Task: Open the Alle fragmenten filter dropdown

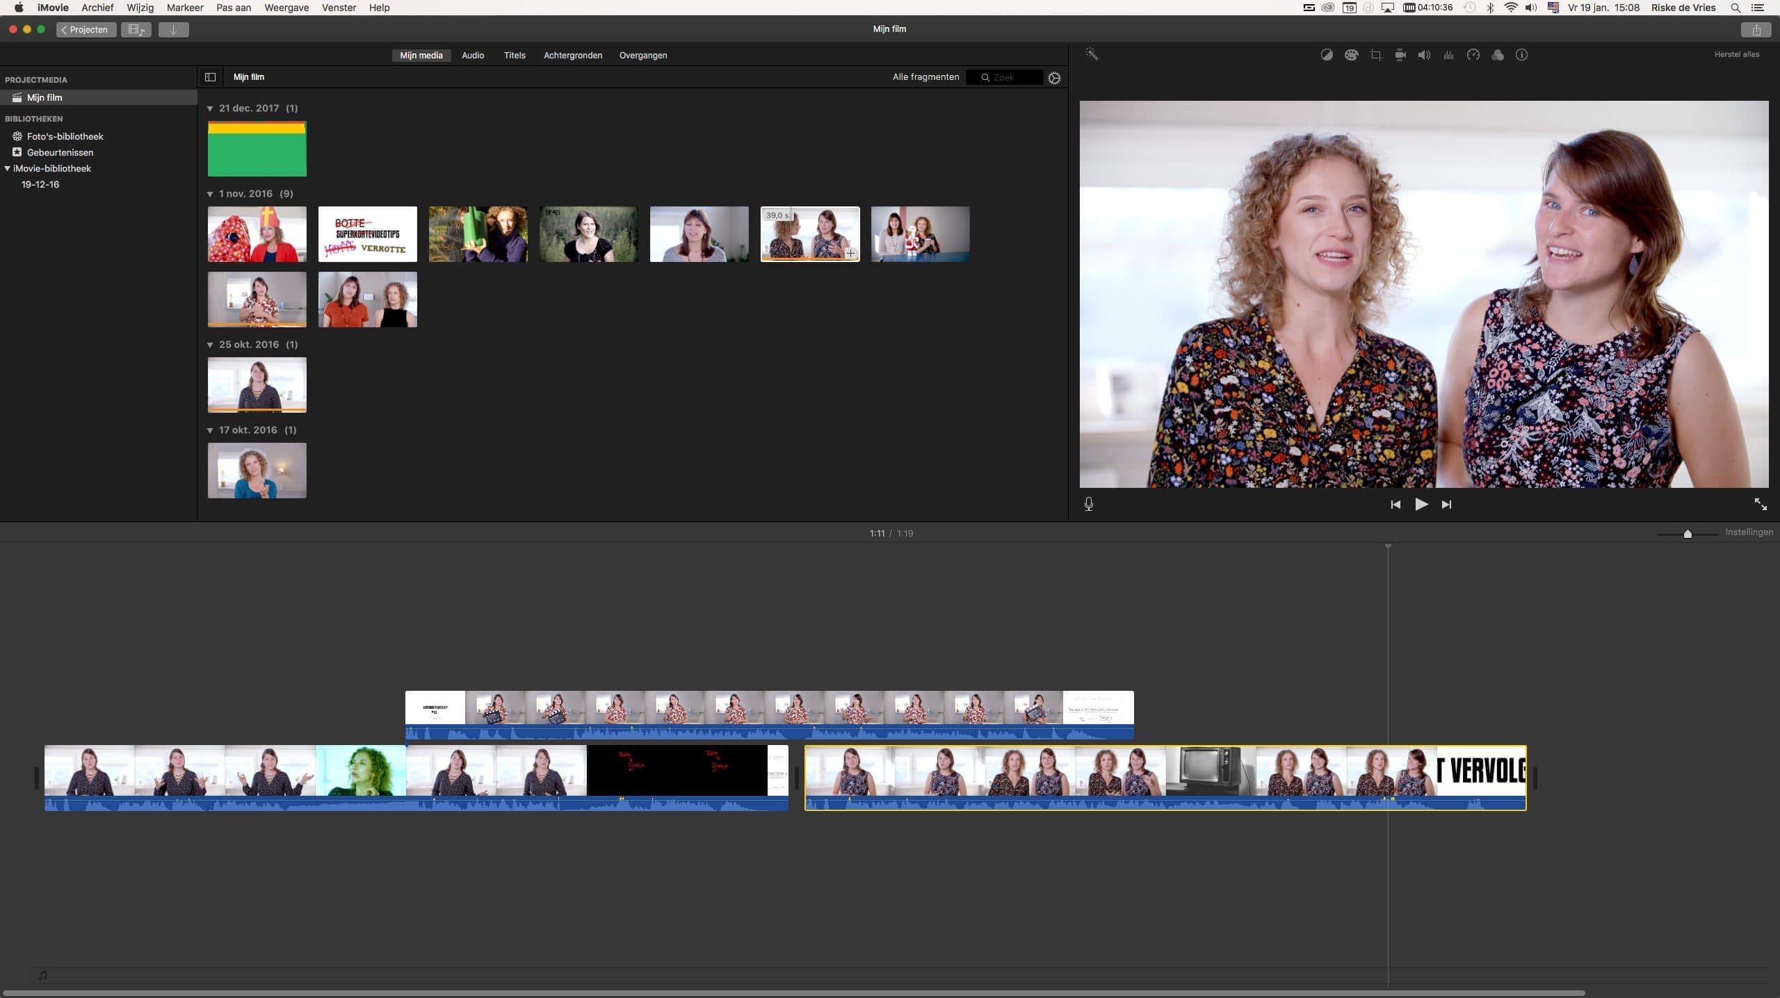Action: pyautogui.click(x=925, y=76)
